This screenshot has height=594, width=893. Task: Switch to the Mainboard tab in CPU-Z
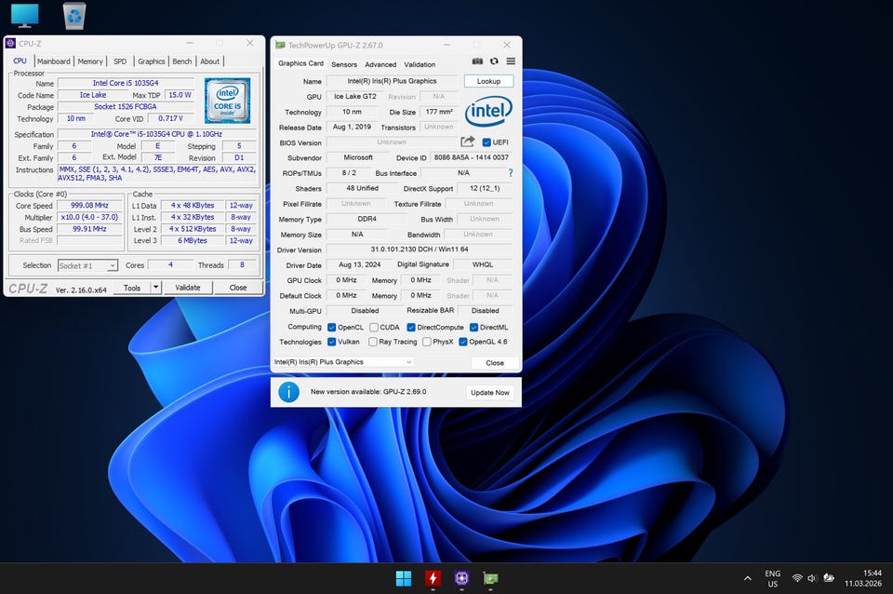point(53,61)
